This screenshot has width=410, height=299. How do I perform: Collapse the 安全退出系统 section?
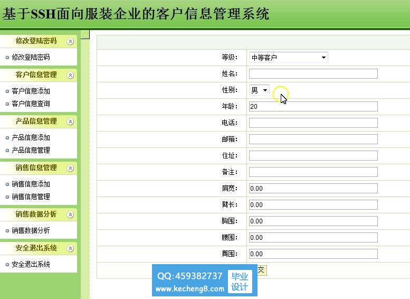click(70, 248)
